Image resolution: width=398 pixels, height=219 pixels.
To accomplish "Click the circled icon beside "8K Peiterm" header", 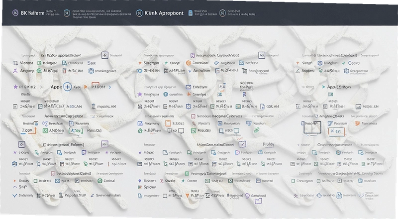I will pyautogui.click(x=15, y=13).
